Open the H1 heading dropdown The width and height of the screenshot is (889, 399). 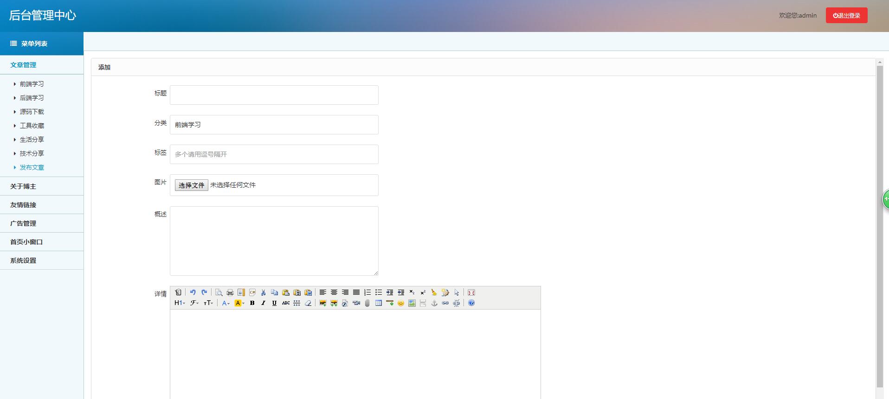pyautogui.click(x=180, y=303)
